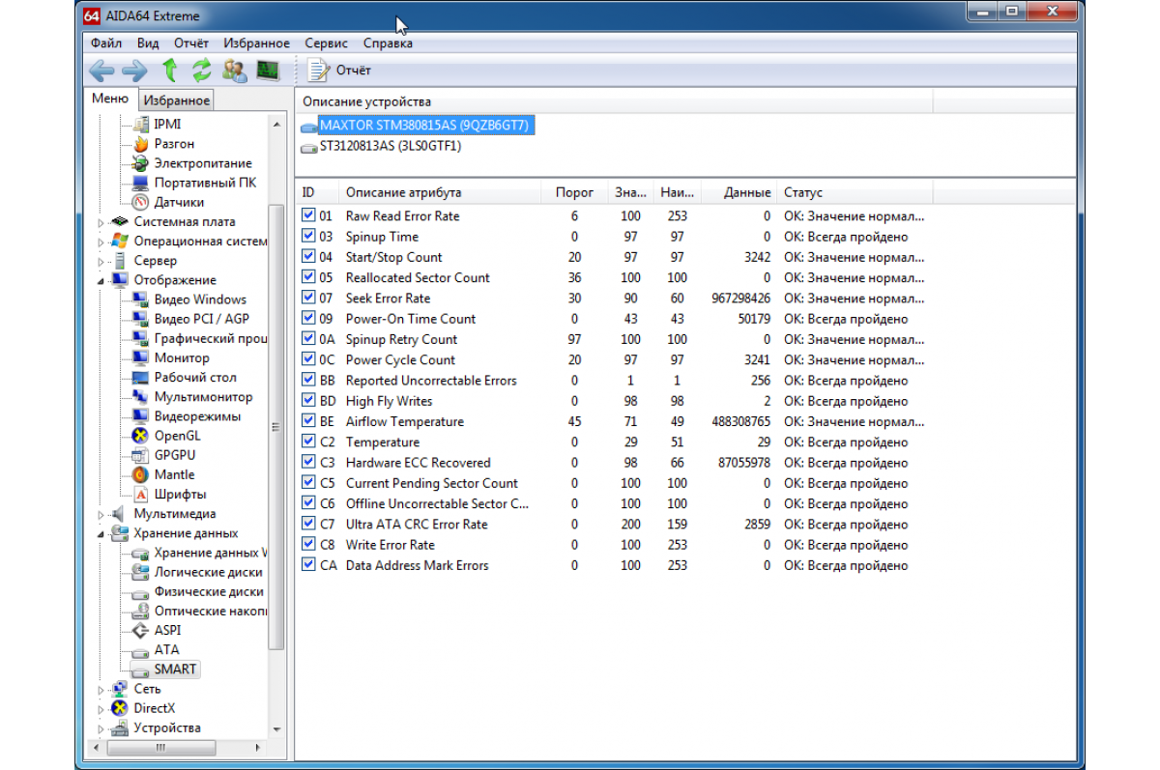1160x770 pixels.
Task: Select the Портативный ПК icon
Action: 139,183
